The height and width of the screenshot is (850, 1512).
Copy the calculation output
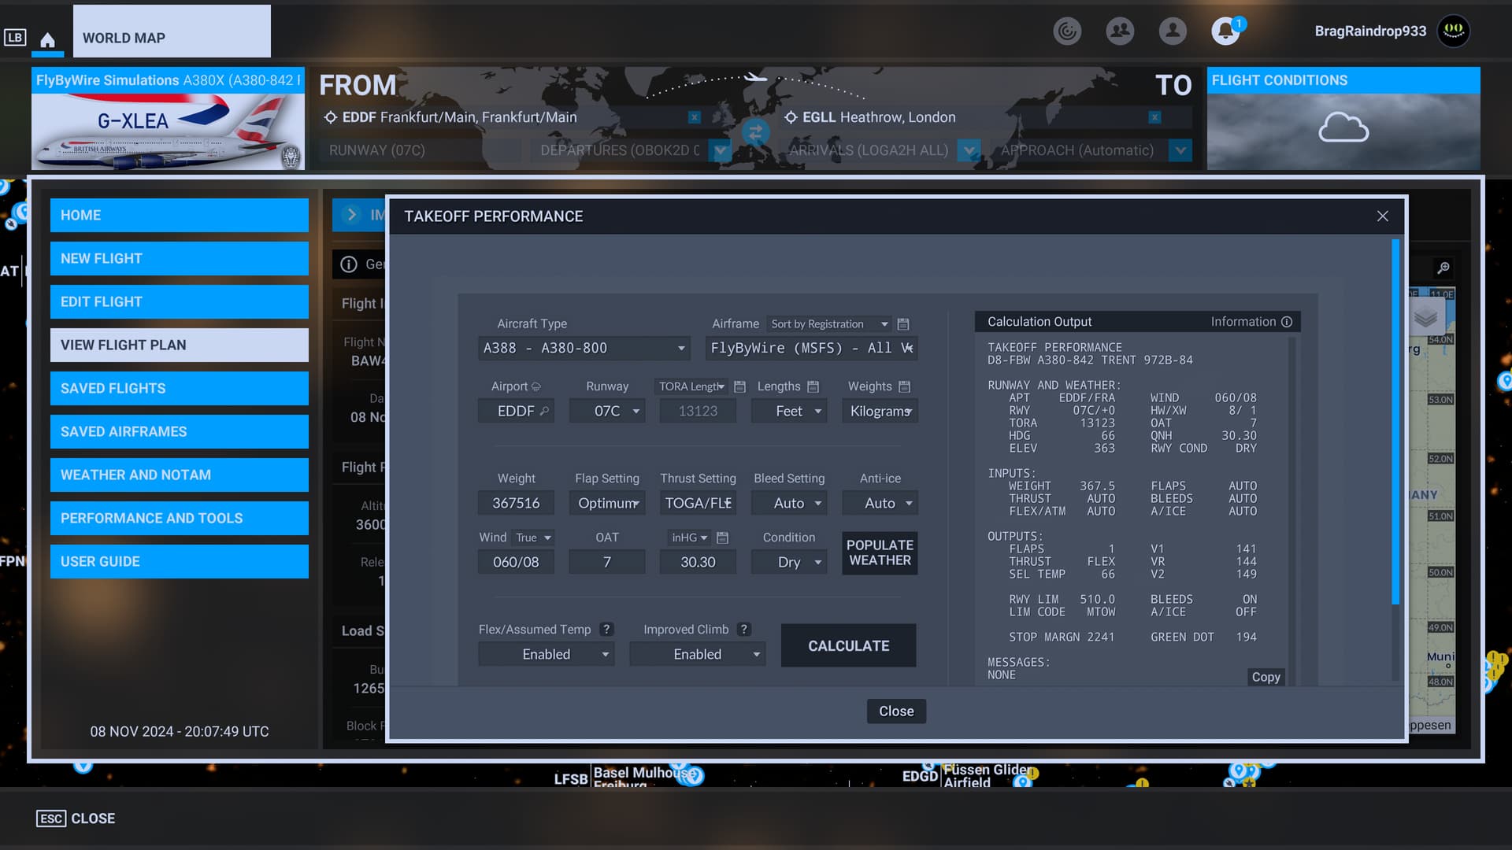point(1266,677)
